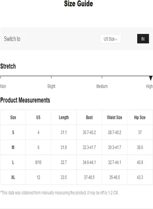Click the 8/10 US size cell
Viewport: 153px width, 209px height.
point(38,162)
